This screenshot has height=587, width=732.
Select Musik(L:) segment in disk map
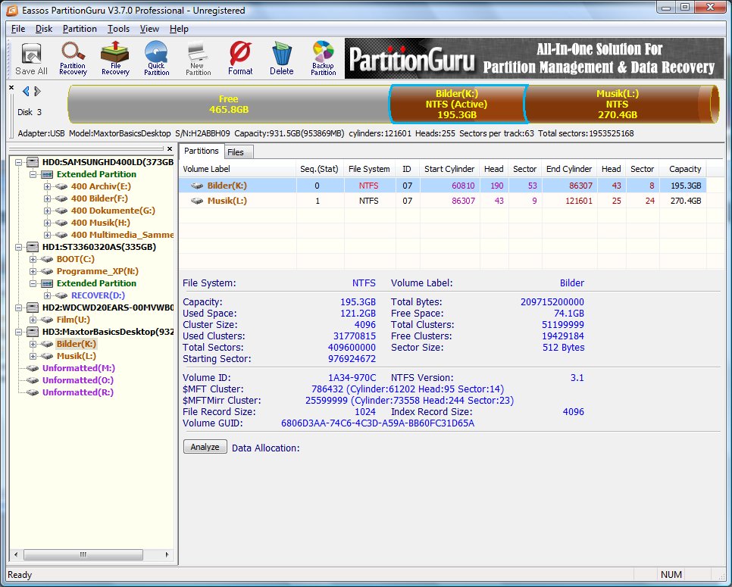tap(617, 104)
